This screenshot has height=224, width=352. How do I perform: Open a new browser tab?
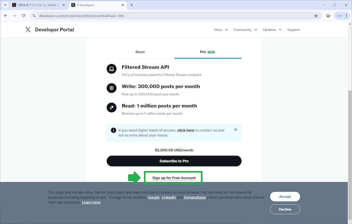click(x=132, y=5)
